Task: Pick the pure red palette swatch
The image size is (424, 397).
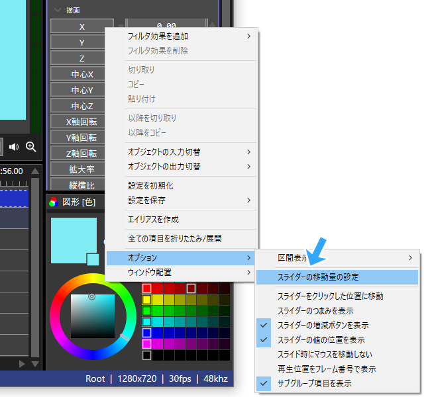Action: pos(147,288)
